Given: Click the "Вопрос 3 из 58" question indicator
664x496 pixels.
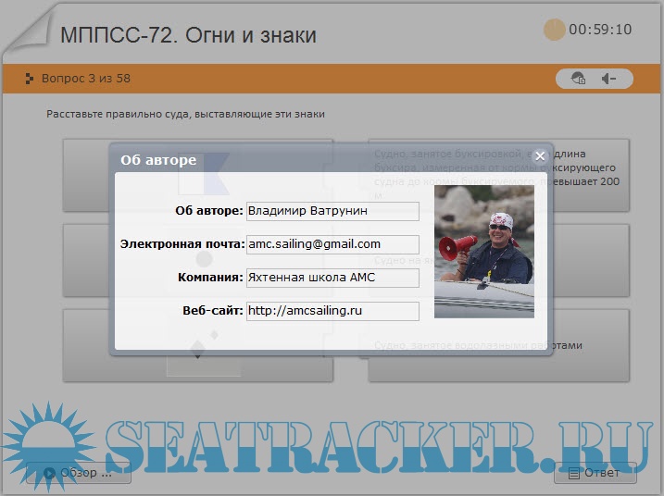Looking at the screenshot, I should click(85, 79).
